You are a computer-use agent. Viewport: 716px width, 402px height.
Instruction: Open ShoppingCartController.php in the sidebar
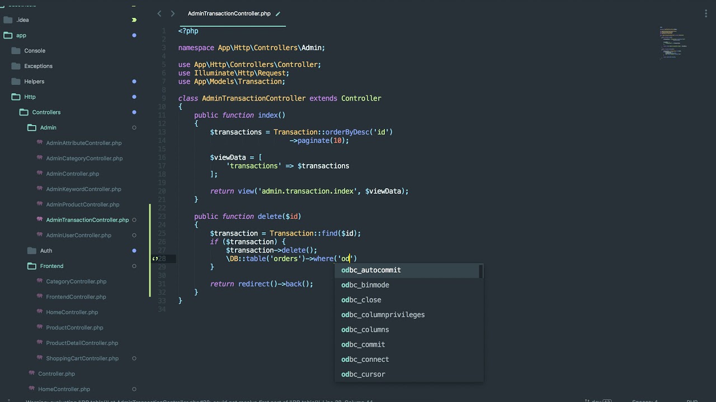click(82, 358)
